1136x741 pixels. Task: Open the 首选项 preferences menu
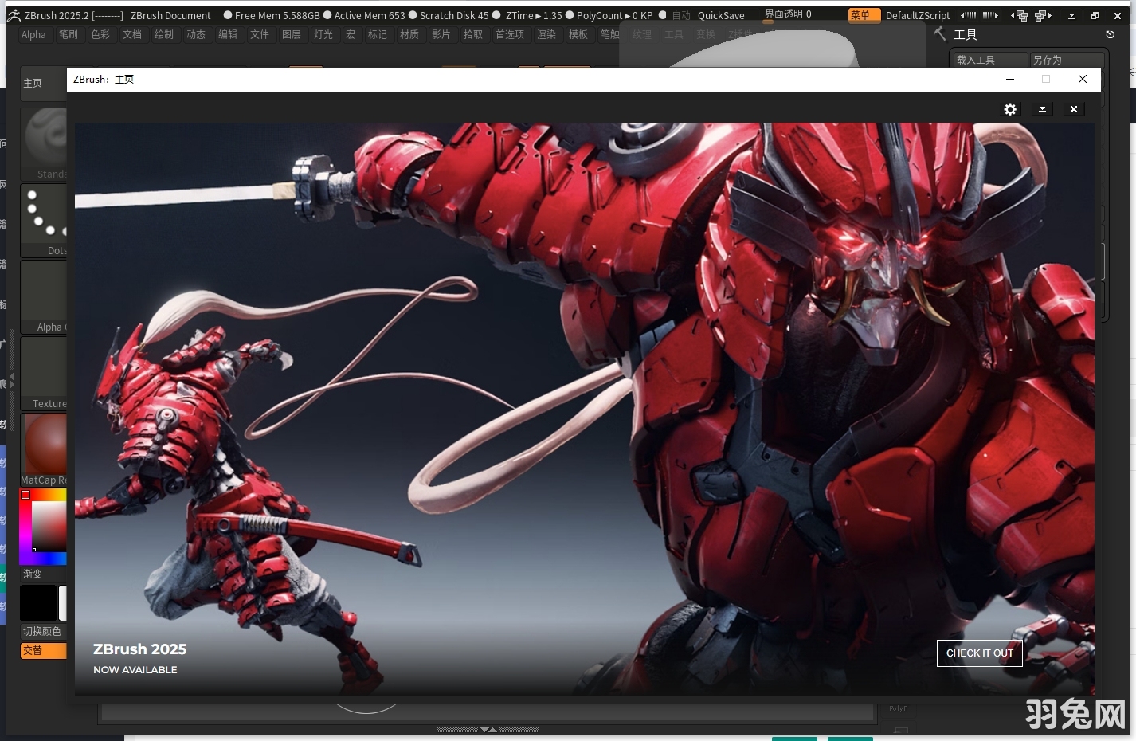point(509,34)
